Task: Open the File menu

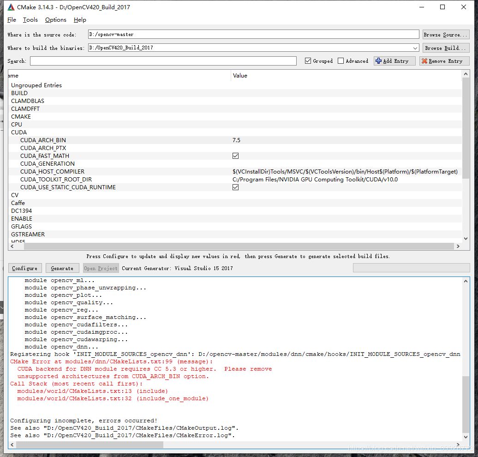Action: point(12,20)
